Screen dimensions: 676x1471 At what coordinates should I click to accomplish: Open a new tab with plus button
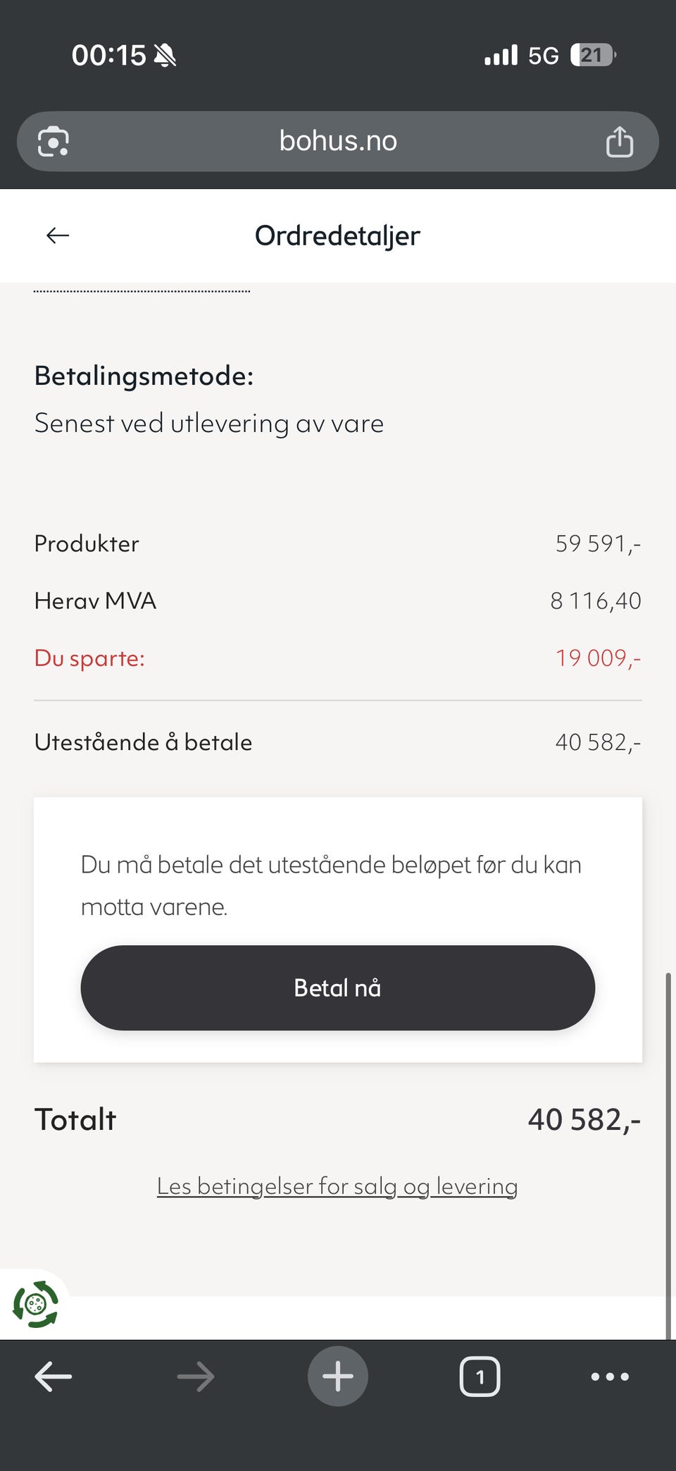[x=338, y=1377]
